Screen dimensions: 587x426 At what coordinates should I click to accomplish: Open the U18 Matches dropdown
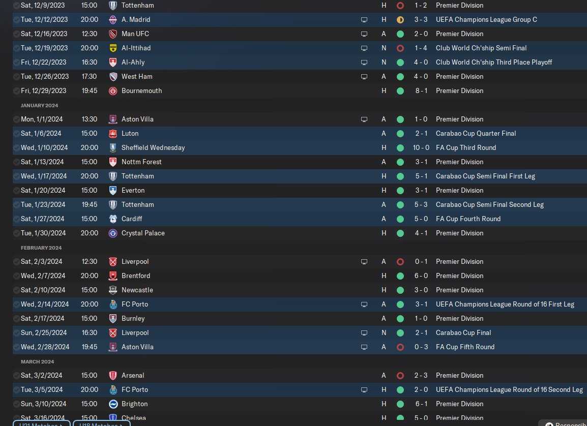(x=101, y=423)
